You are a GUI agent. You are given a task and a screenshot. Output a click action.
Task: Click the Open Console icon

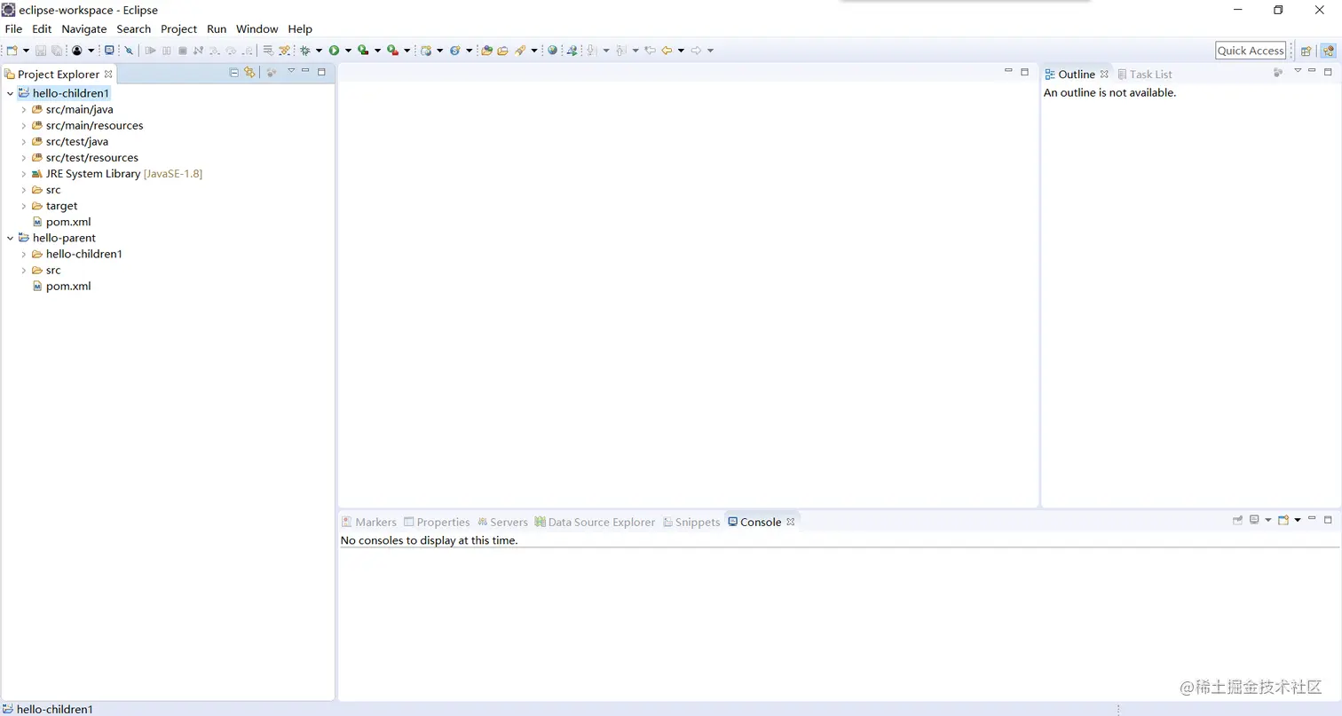1283,520
